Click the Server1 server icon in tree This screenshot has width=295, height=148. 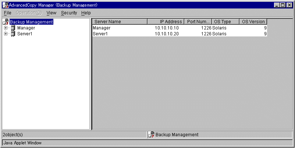[x=13, y=34]
